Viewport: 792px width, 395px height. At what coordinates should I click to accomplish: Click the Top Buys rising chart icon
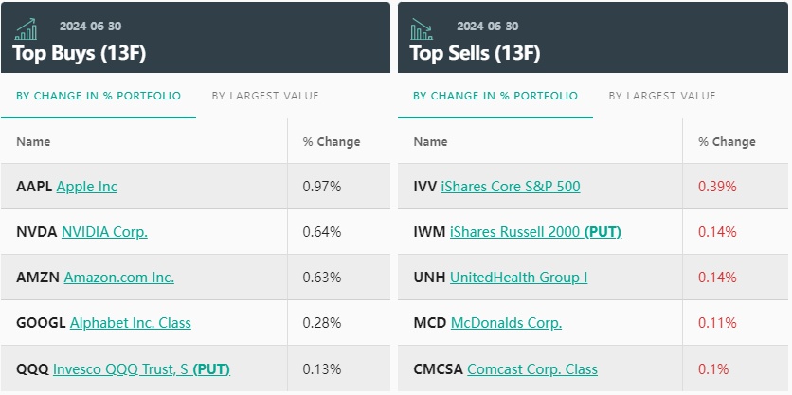click(27, 28)
